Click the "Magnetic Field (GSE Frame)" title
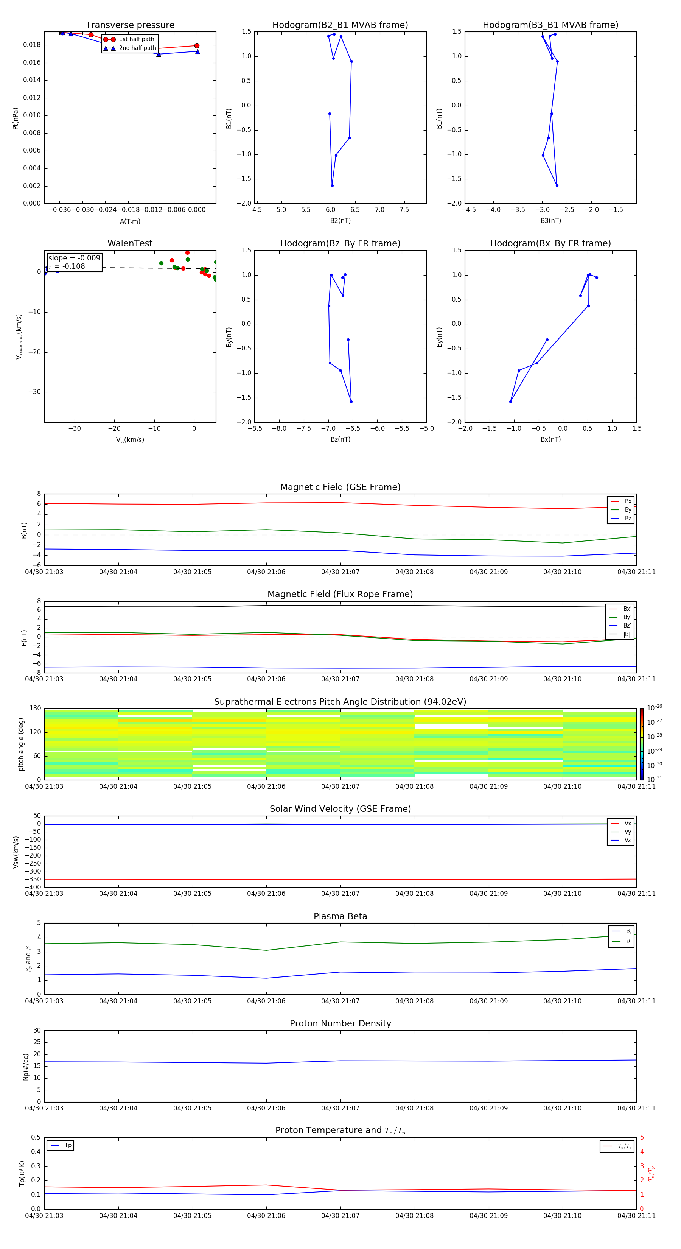Image resolution: width=681 pixels, height=1249 pixels. click(340, 487)
